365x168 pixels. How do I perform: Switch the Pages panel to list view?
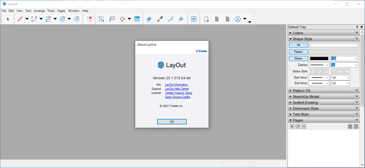350,126
